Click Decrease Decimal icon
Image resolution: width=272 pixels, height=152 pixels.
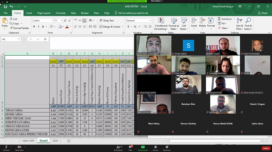pos(150,27)
